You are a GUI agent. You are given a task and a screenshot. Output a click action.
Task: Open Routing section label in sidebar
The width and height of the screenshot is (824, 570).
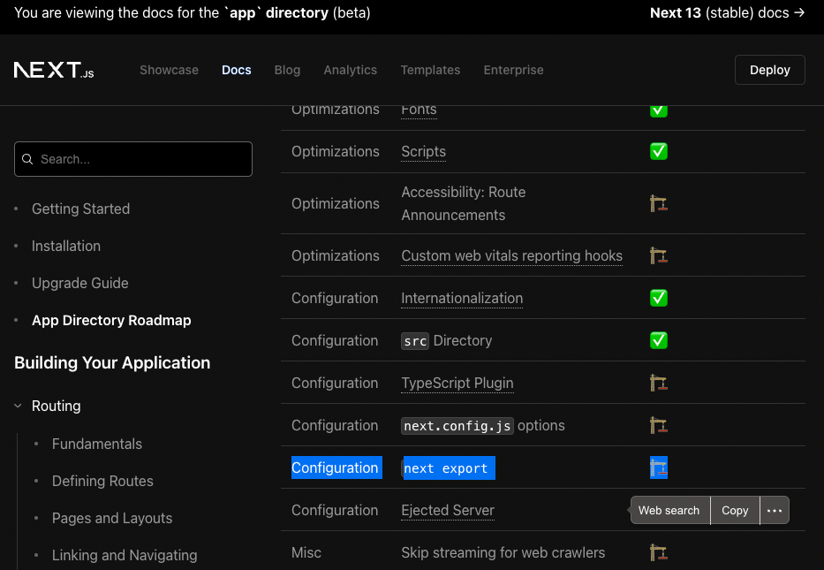click(57, 406)
